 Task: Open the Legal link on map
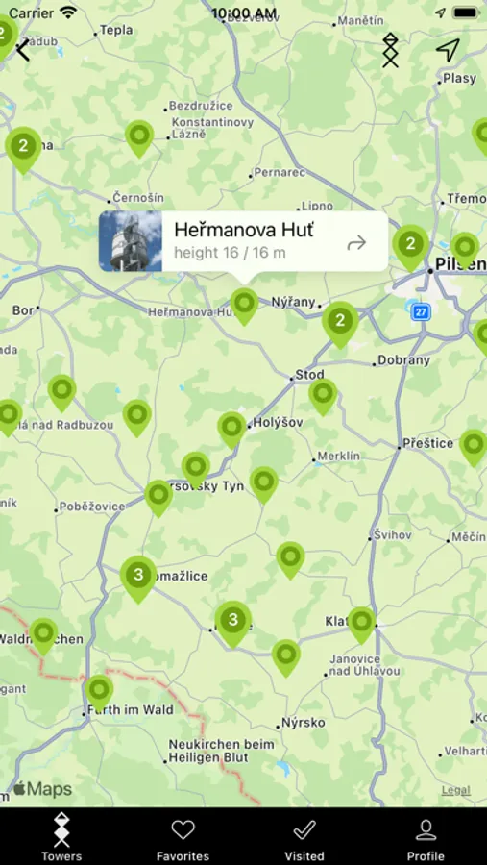click(x=456, y=790)
